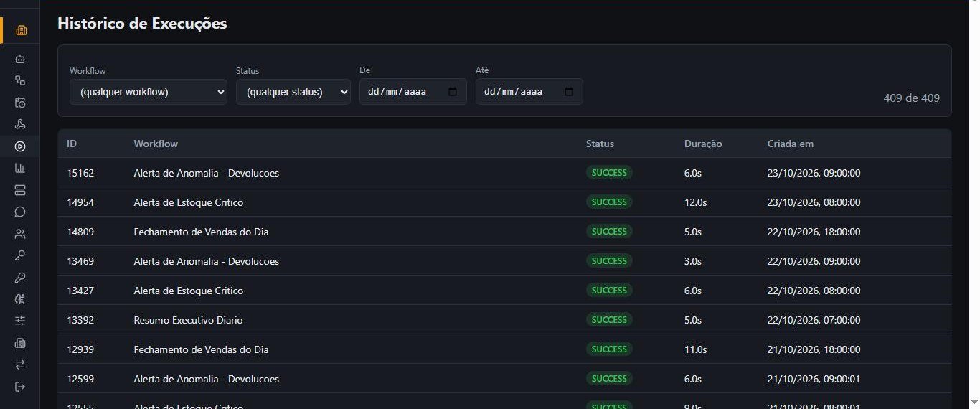The height and width of the screenshot is (409, 980).
Task: Open the chat bubble icon in sidebar
Action: click(x=20, y=212)
